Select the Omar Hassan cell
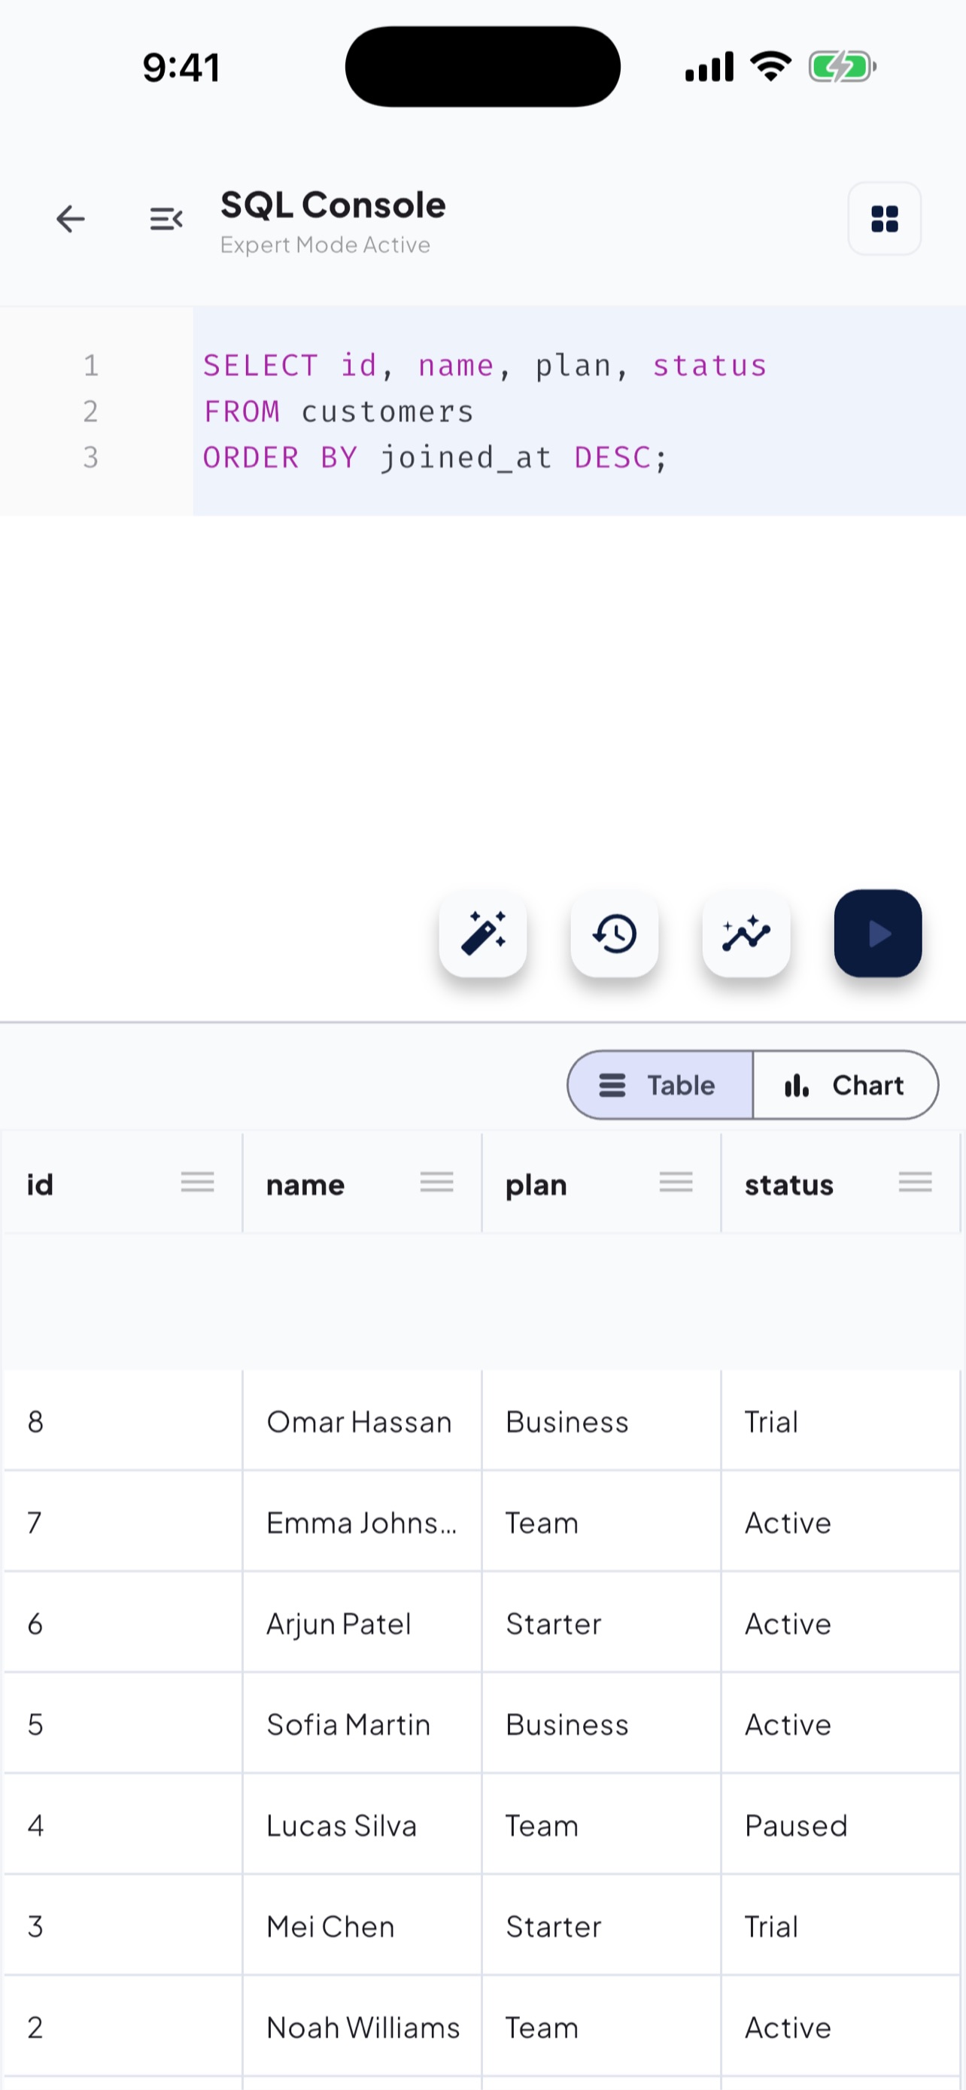Image resolution: width=966 pixels, height=2090 pixels. pyautogui.click(x=362, y=1421)
